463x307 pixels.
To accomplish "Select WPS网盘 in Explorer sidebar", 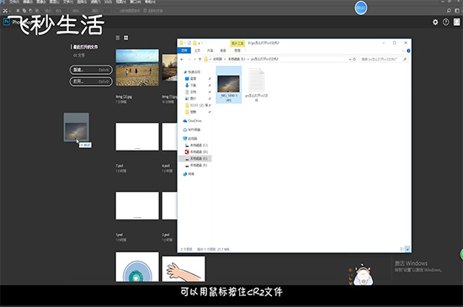I will (192, 130).
